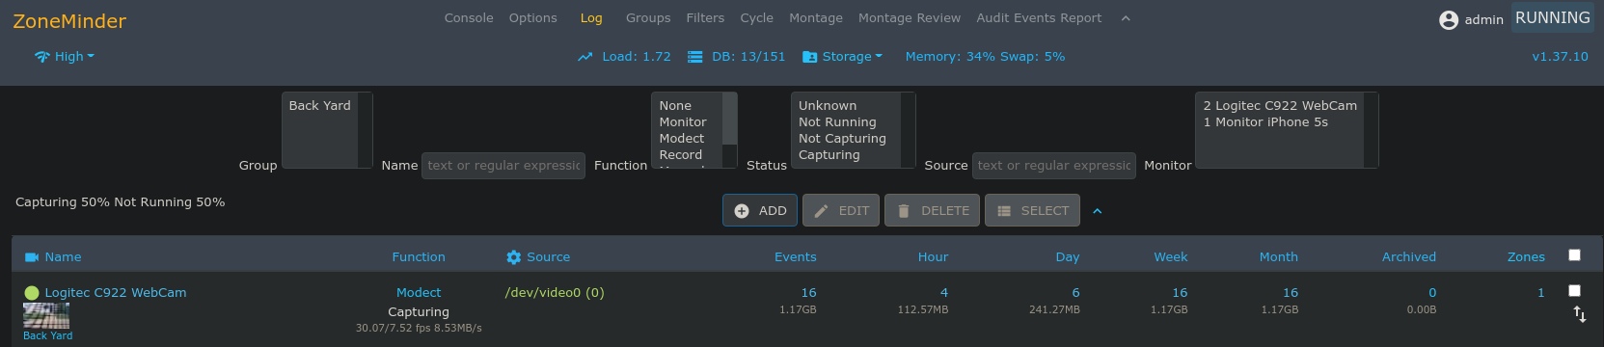Open the Logitec C922 WebCam monitor link
Viewport: 1604px width, 347px height.
click(x=116, y=293)
